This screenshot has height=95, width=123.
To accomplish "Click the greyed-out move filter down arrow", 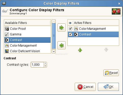I will 106,50.
